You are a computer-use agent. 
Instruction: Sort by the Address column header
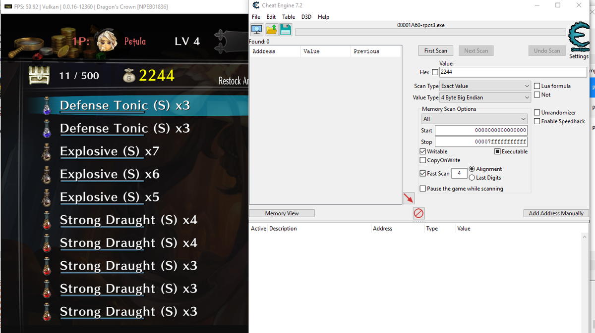pyautogui.click(x=275, y=51)
